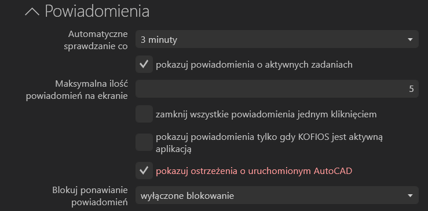Screen dimensions: 428x211
Task: Open the '3 minuty' interval dropdown
Action: [277, 39]
